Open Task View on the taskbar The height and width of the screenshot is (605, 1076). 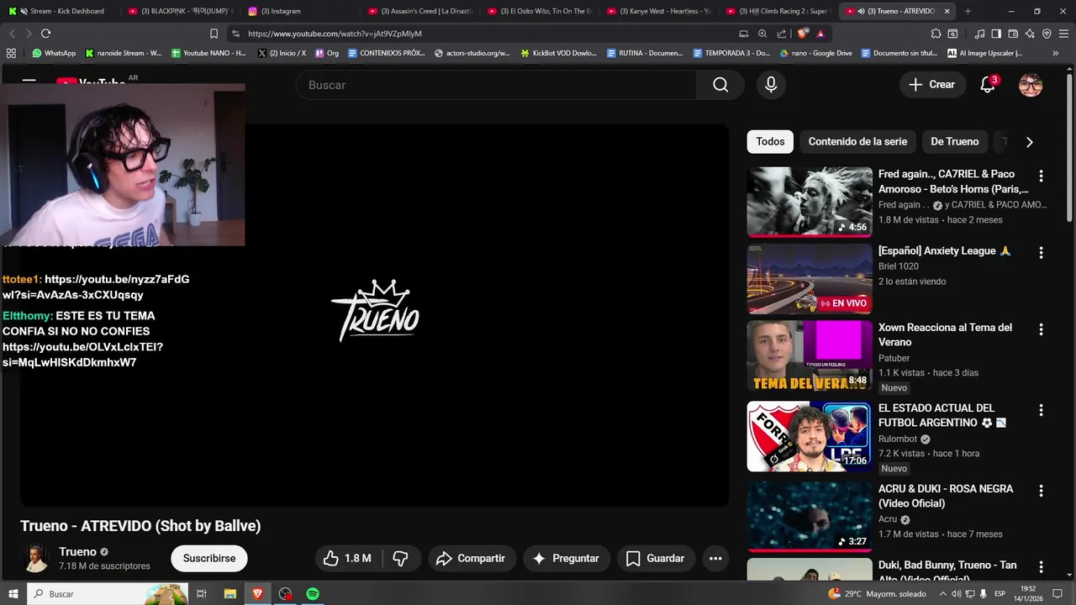click(x=202, y=594)
